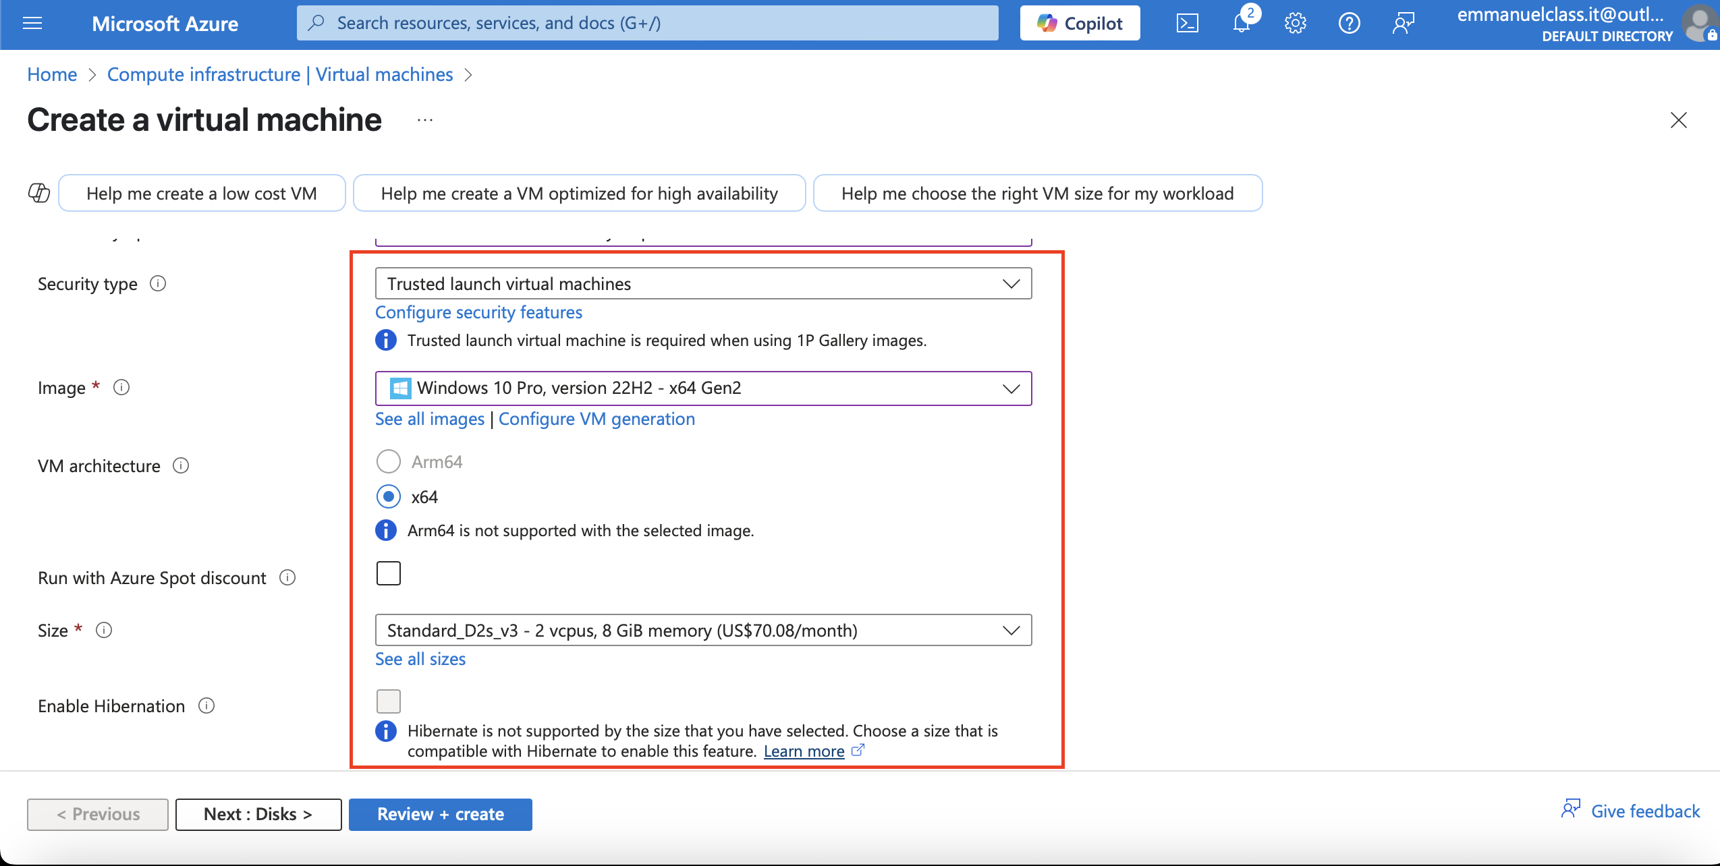Click the Copilot suggestions icon
The image size is (1720, 866).
[39, 193]
